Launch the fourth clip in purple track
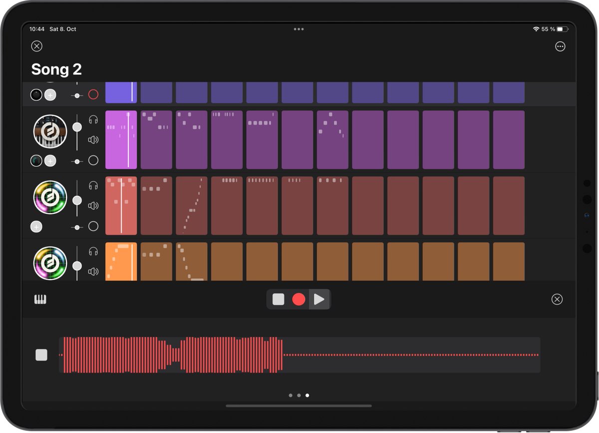The height and width of the screenshot is (433, 599). pos(227,140)
